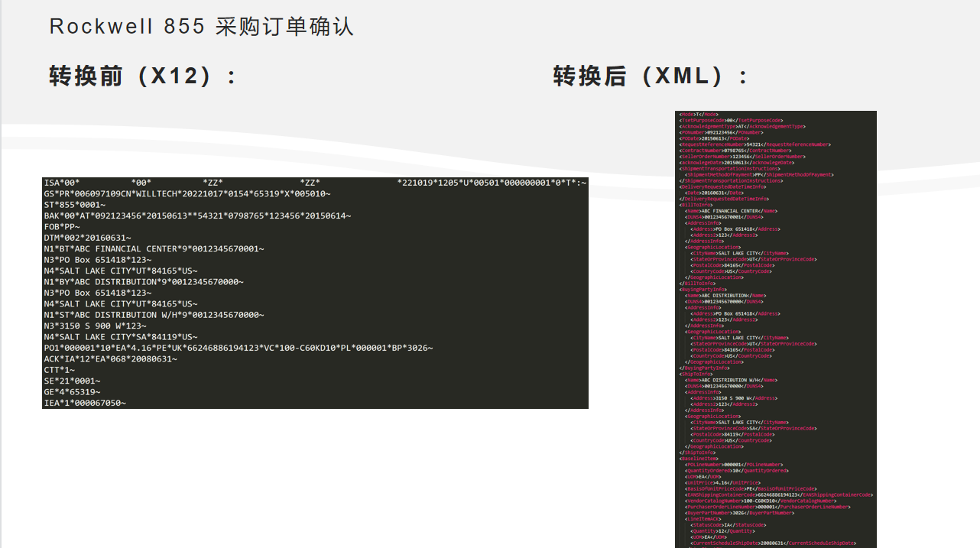980x548 pixels.
Task: Select the DTM*002*20160631~ line
Action: pyautogui.click(x=87, y=238)
